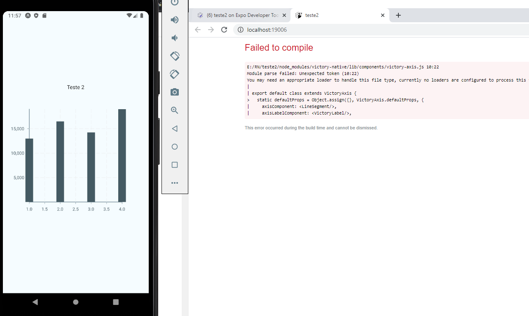View site information icon beside localhost URL
Screen dimensions: 529x316
241,30
